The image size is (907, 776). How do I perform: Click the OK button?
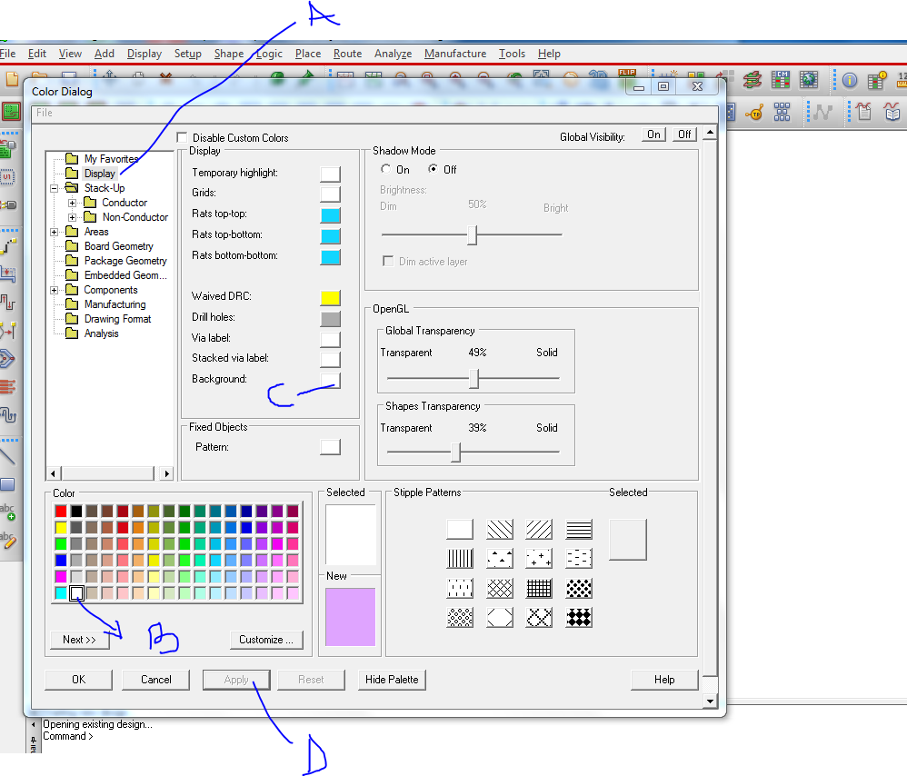pos(79,680)
